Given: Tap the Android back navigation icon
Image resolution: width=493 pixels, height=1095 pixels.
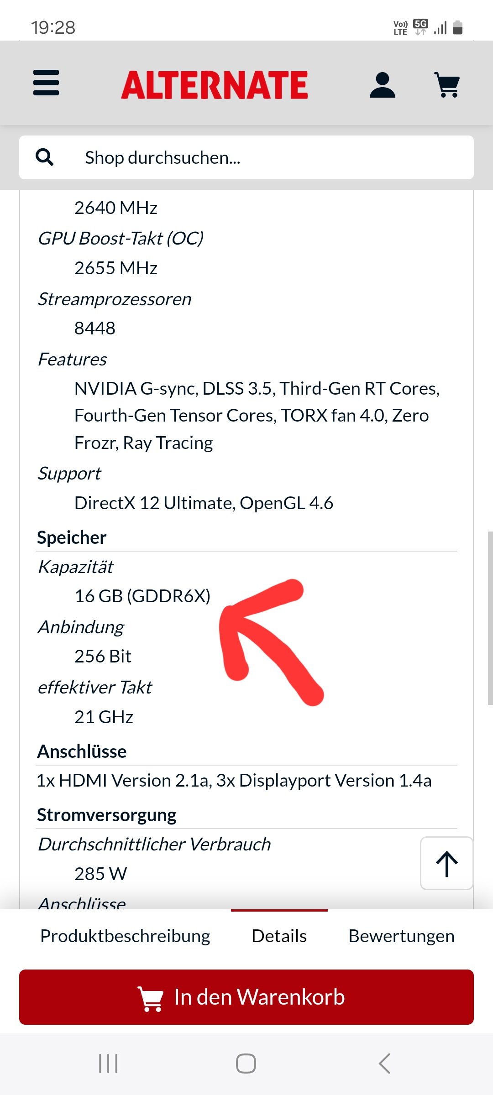Looking at the screenshot, I should 384,1064.
